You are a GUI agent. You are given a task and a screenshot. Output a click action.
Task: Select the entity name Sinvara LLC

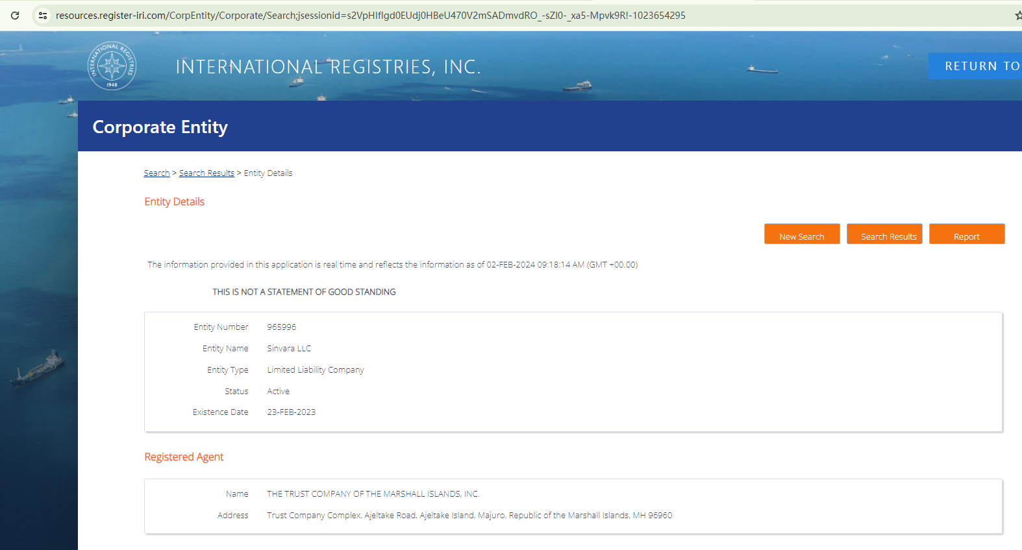(x=289, y=349)
